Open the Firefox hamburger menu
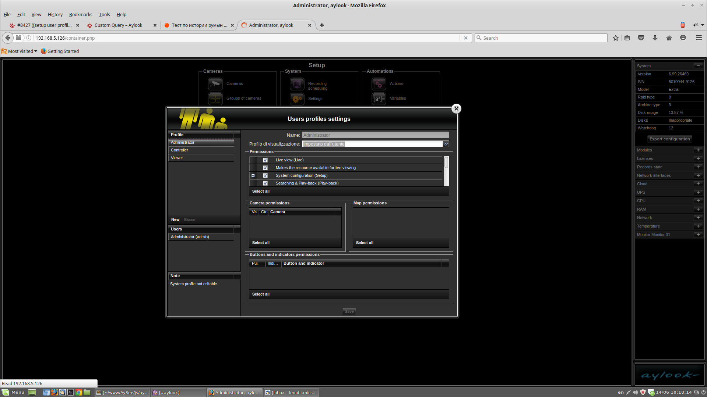 point(699,38)
